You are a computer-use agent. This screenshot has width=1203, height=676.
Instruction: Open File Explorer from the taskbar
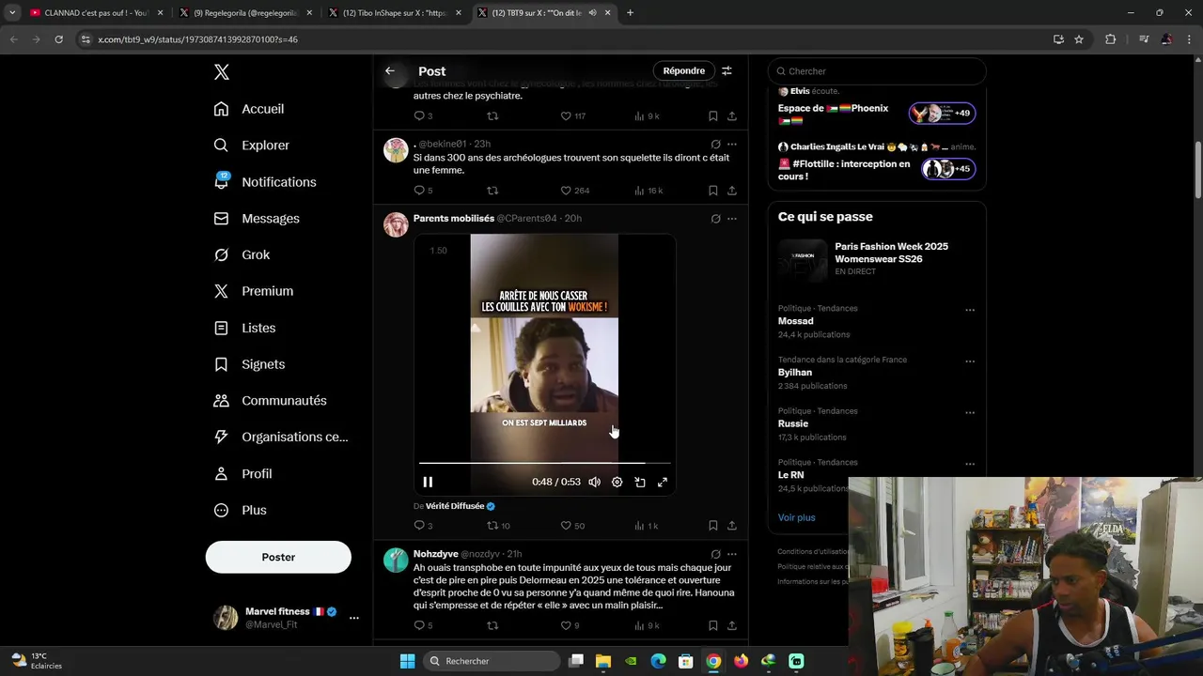pyautogui.click(x=603, y=661)
